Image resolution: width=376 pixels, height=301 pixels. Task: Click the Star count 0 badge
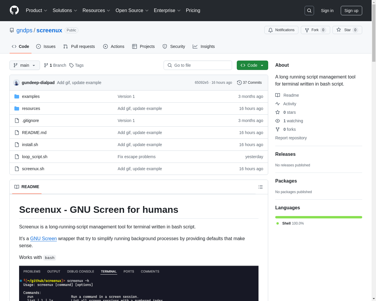pos(355,30)
